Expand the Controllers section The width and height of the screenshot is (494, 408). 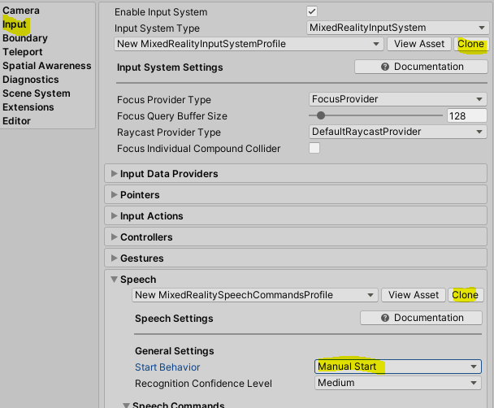(x=146, y=237)
